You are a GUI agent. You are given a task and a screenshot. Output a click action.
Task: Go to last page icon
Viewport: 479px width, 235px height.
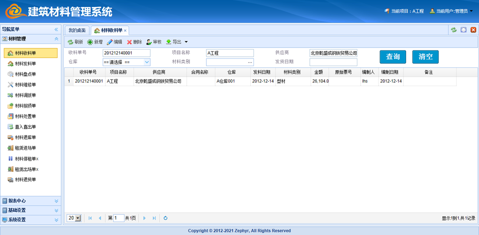[154, 218]
